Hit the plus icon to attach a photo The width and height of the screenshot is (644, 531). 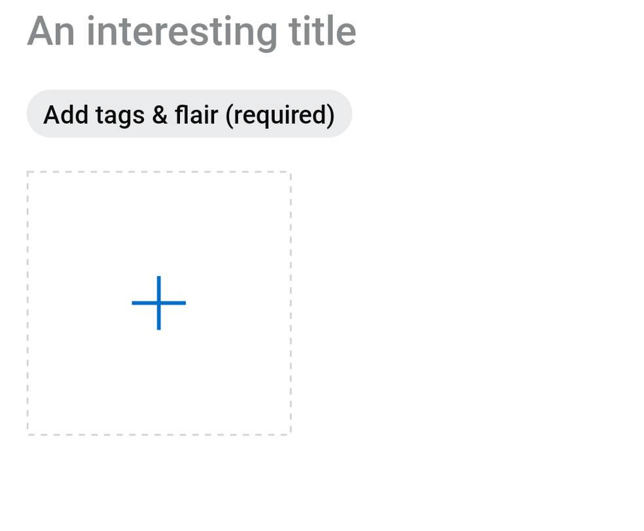coord(158,303)
